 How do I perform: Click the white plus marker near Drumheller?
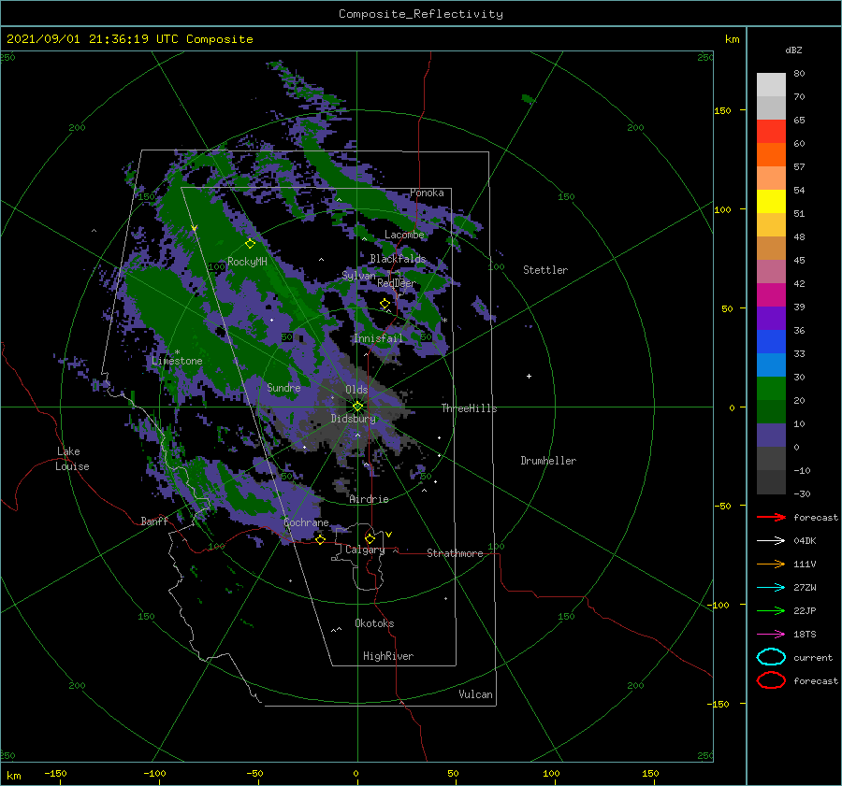point(529,376)
